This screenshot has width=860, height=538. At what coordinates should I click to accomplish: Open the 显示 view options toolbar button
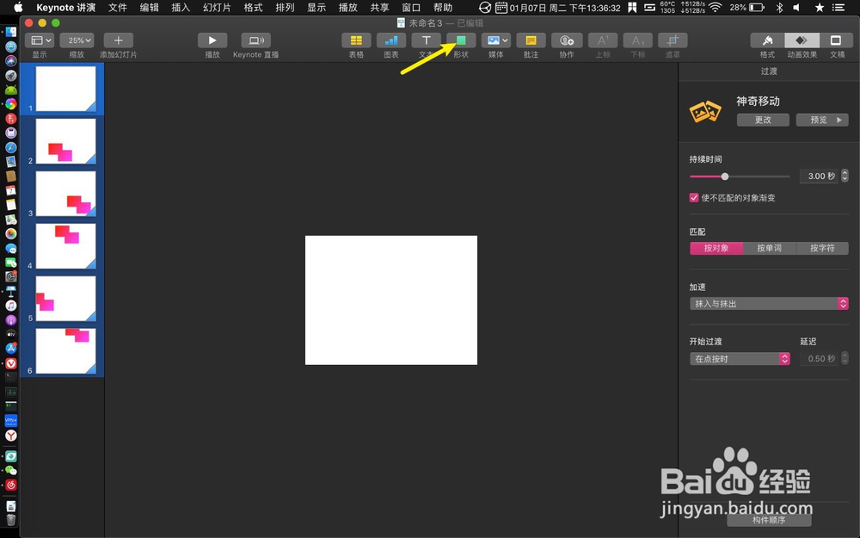pyautogui.click(x=40, y=40)
